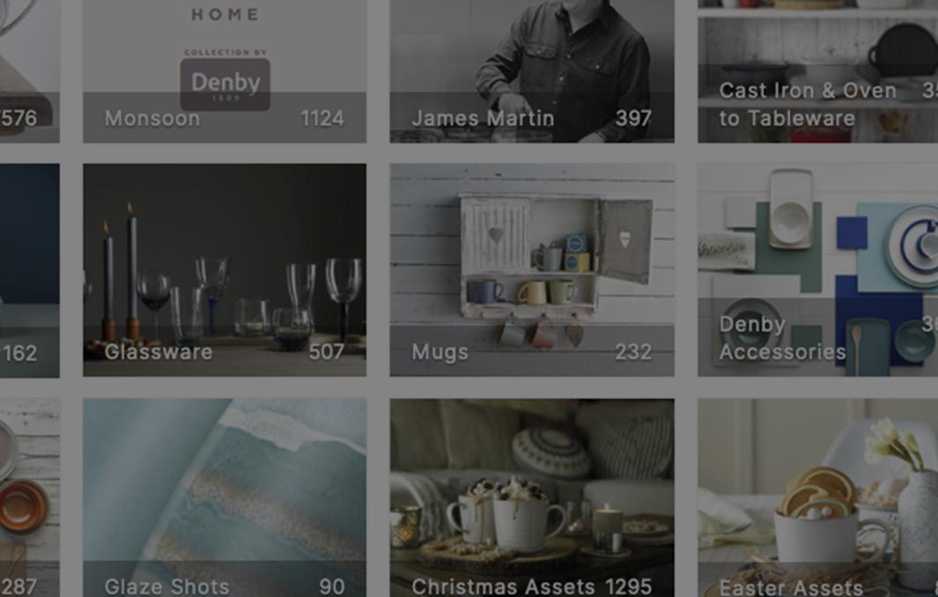This screenshot has height=597, width=938.
Task: Click the Glassware label text
Action: [x=159, y=351]
